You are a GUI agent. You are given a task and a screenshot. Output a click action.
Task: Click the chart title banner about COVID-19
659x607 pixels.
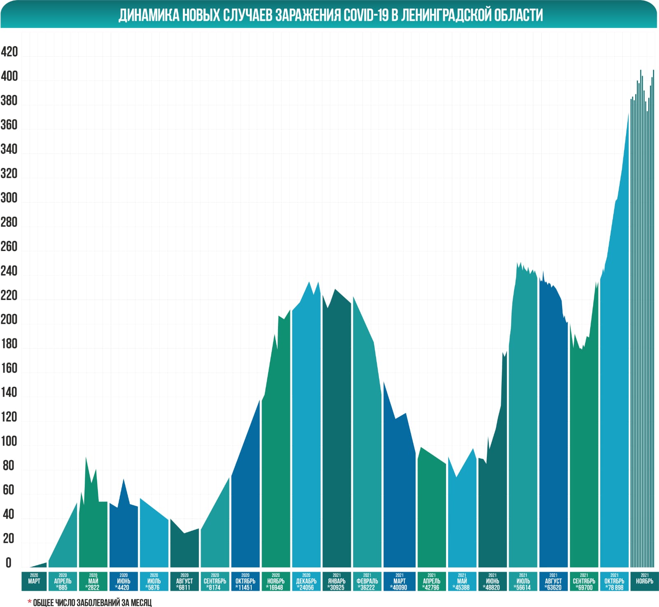(329, 15)
